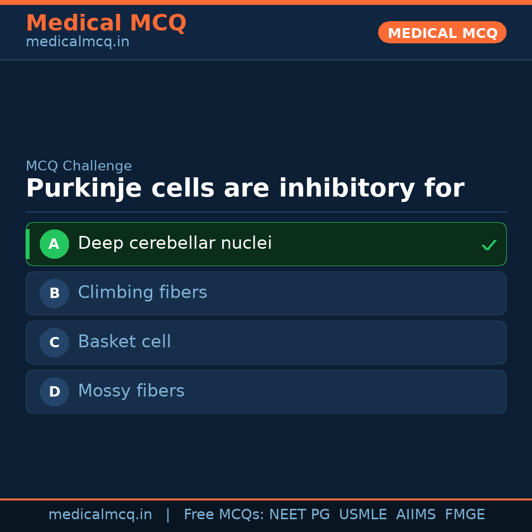This screenshot has width=532, height=532.
Task: Click the 'Purkinje cells are inhibitory for' question
Action: tap(245, 189)
